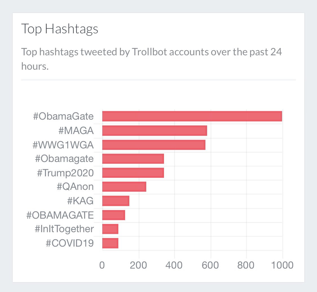
Task: Click the #COVID19 hashtag label
Action: [69, 243]
